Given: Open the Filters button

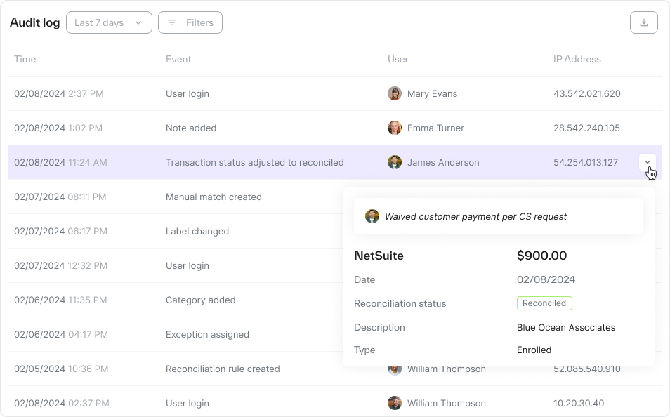Looking at the screenshot, I should [x=190, y=22].
